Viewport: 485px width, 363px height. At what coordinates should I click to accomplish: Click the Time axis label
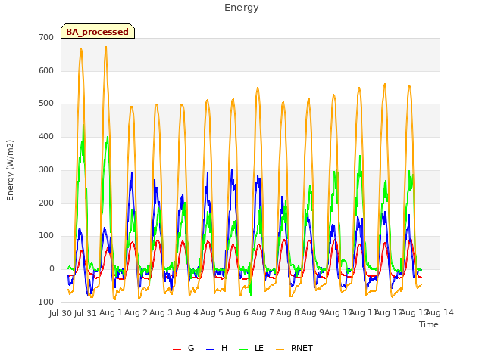coord(429,324)
